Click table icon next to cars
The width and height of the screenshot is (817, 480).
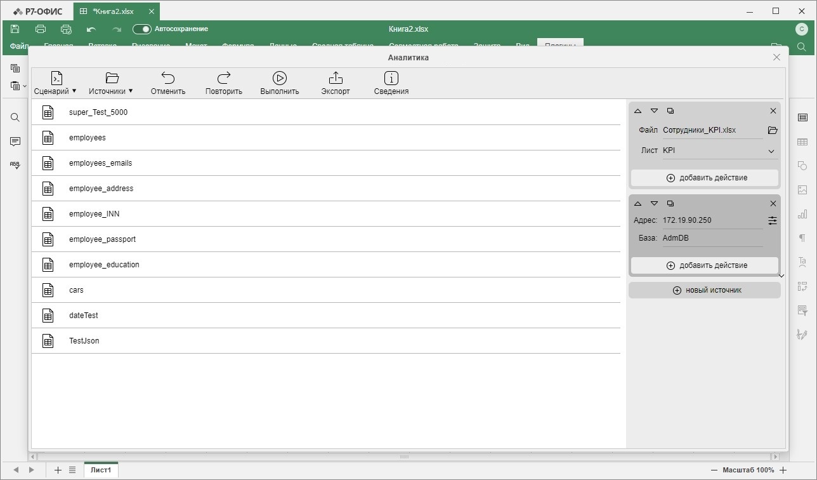(48, 290)
